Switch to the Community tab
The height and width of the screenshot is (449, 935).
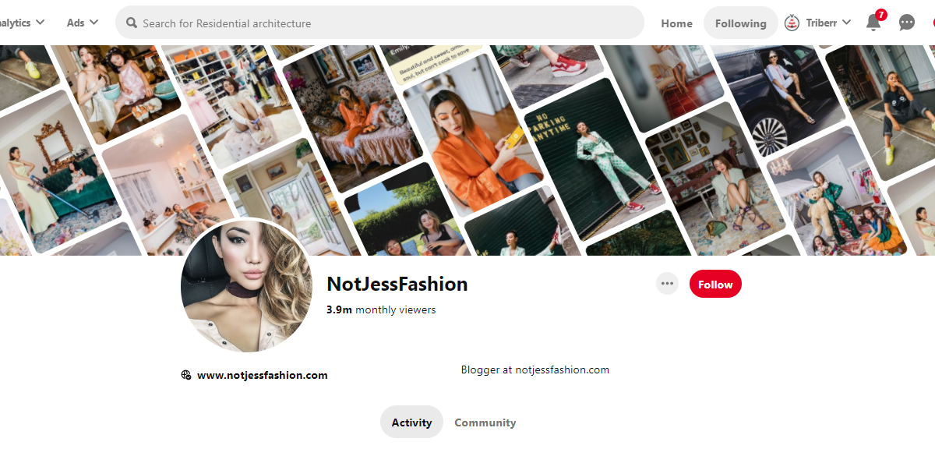[x=485, y=422]
